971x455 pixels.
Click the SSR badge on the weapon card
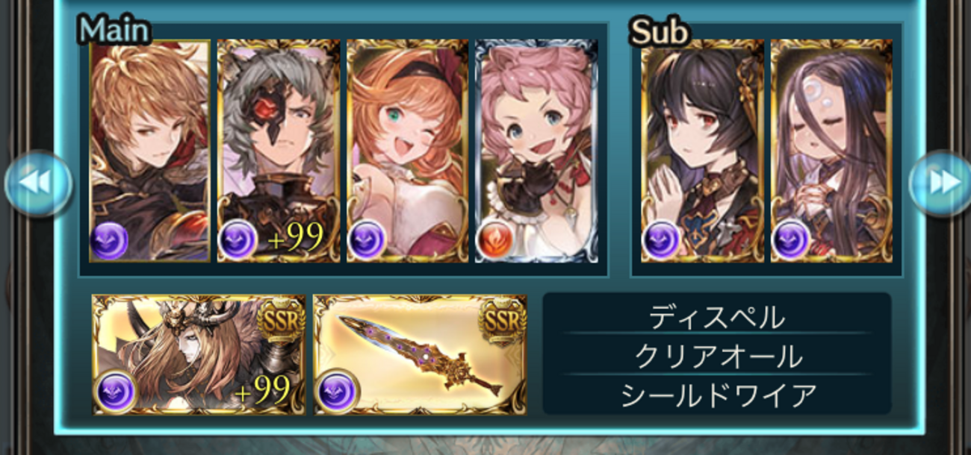click(499, 321)
